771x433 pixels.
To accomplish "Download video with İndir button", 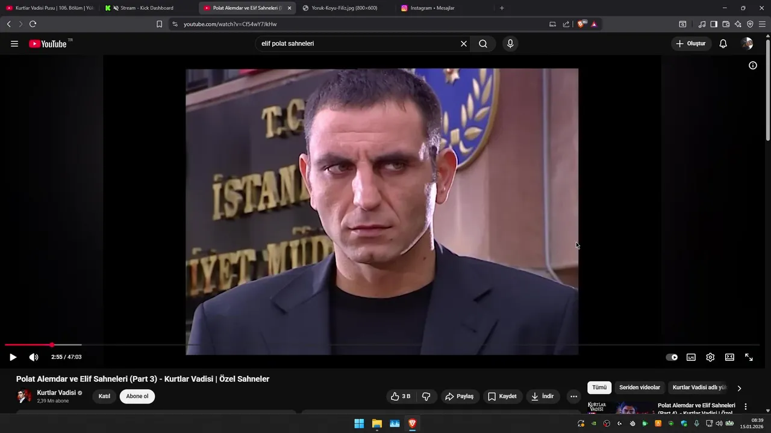I will [542, 396].
